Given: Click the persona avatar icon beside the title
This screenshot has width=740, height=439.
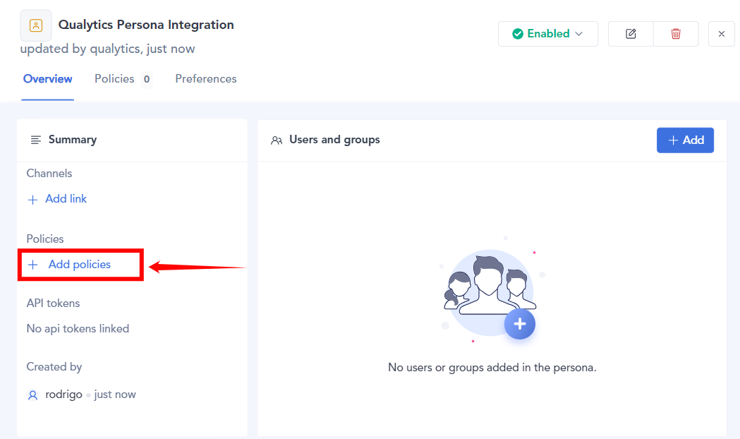Looking at the screenshot, I should click(x=36, y=25).
